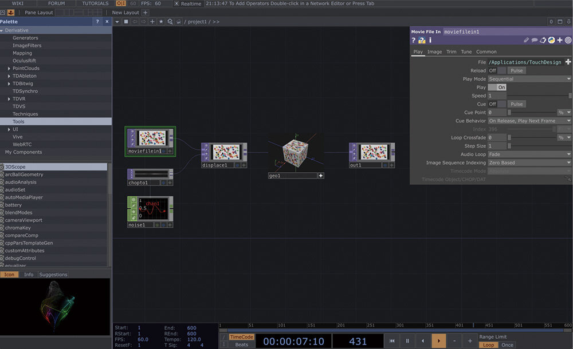Toggle the Reload Off switch
Screen dimensions: 573x349
pos(497,70)
